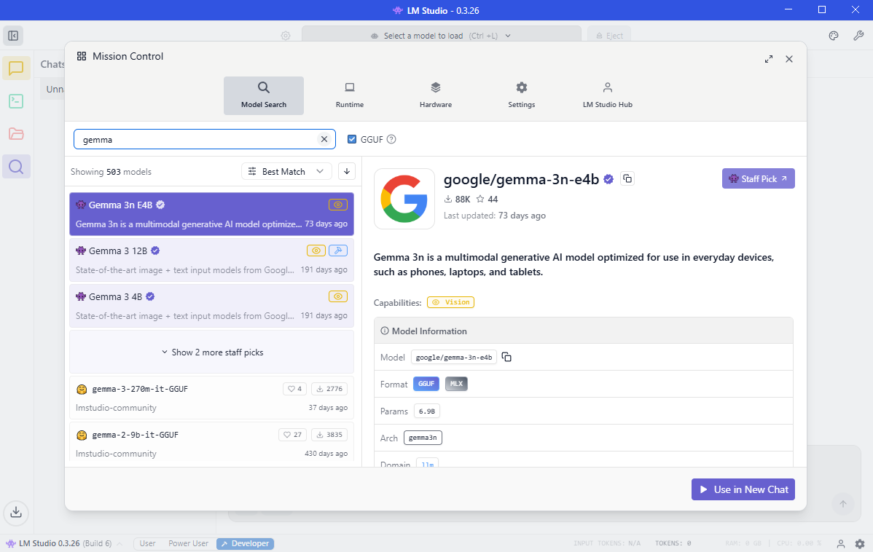Switch to Power User mode
Viewport: 873px width, 552px height.
click(x=188, y=543)
